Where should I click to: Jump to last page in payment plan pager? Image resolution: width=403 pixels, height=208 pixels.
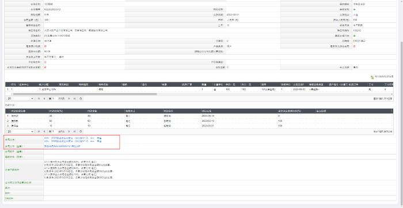[x=74, y=132]
